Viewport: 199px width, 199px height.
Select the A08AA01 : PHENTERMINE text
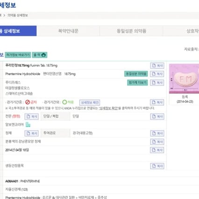pyautogui.click(x=22, y=181)
